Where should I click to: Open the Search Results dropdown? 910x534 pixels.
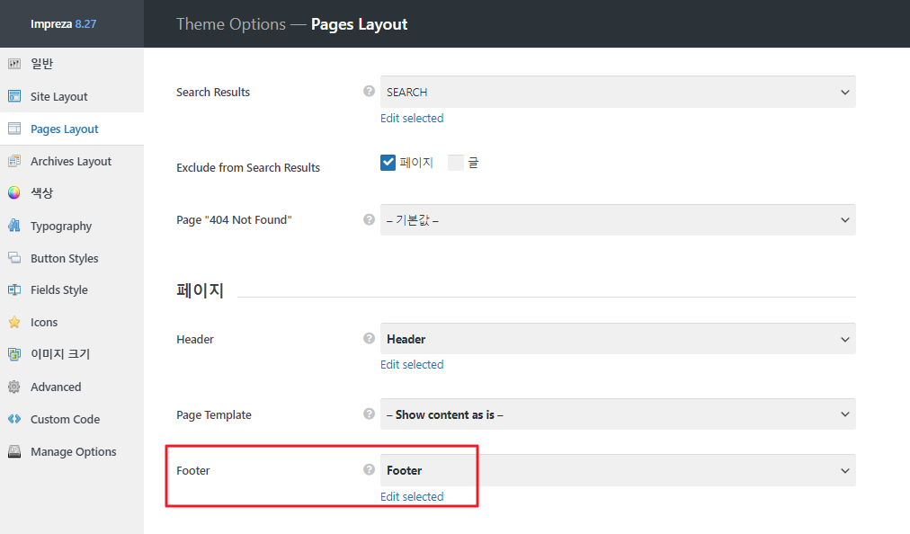tap(618, 92)
